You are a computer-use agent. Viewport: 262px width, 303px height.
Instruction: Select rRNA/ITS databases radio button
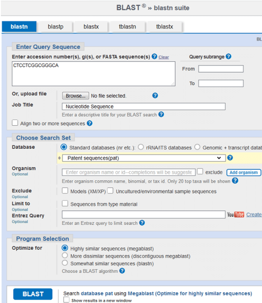point(141,147)
